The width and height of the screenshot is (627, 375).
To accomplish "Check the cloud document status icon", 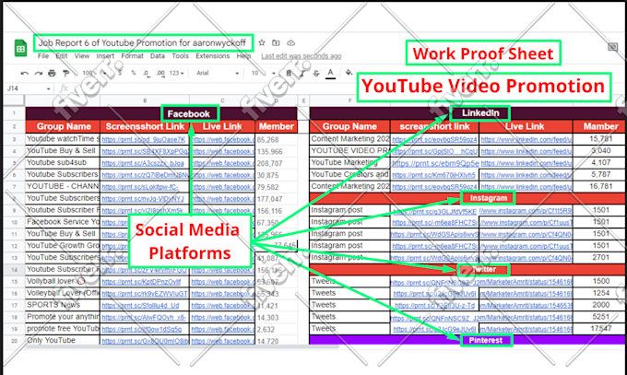I will tap(291, 42).
